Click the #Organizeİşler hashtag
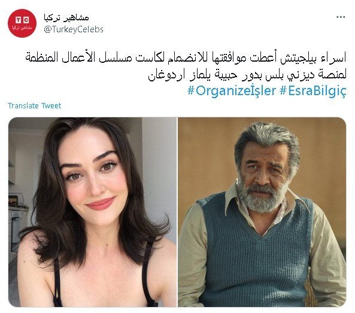The height and width of the screenshot is (313, 355). [232, 91]
